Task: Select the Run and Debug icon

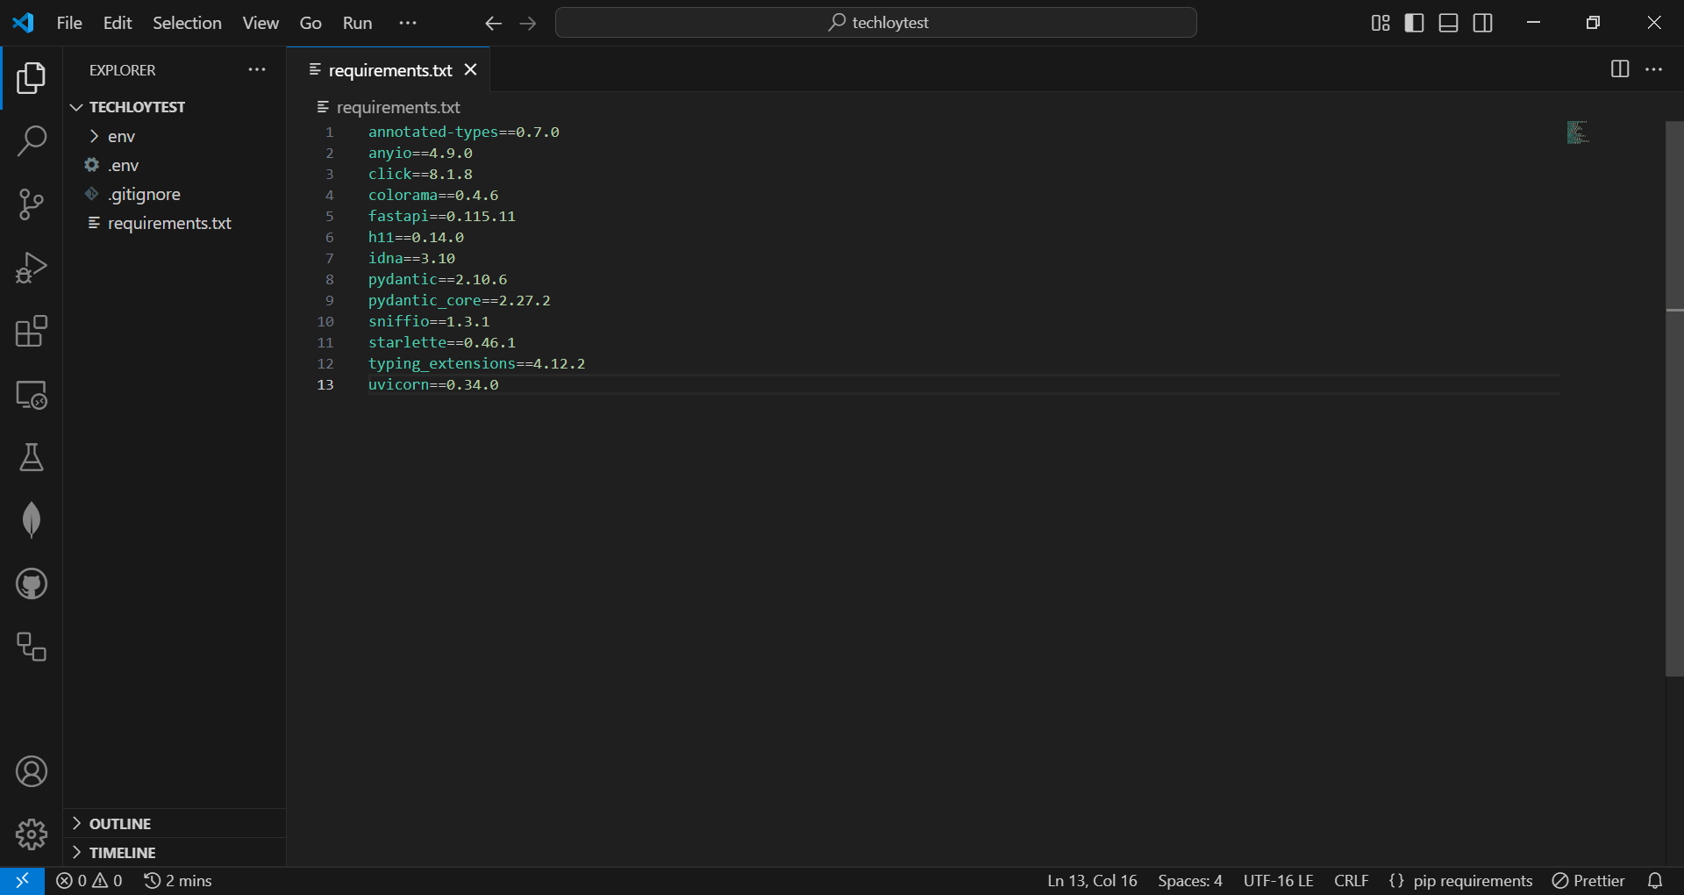Action: click(32, 268)
